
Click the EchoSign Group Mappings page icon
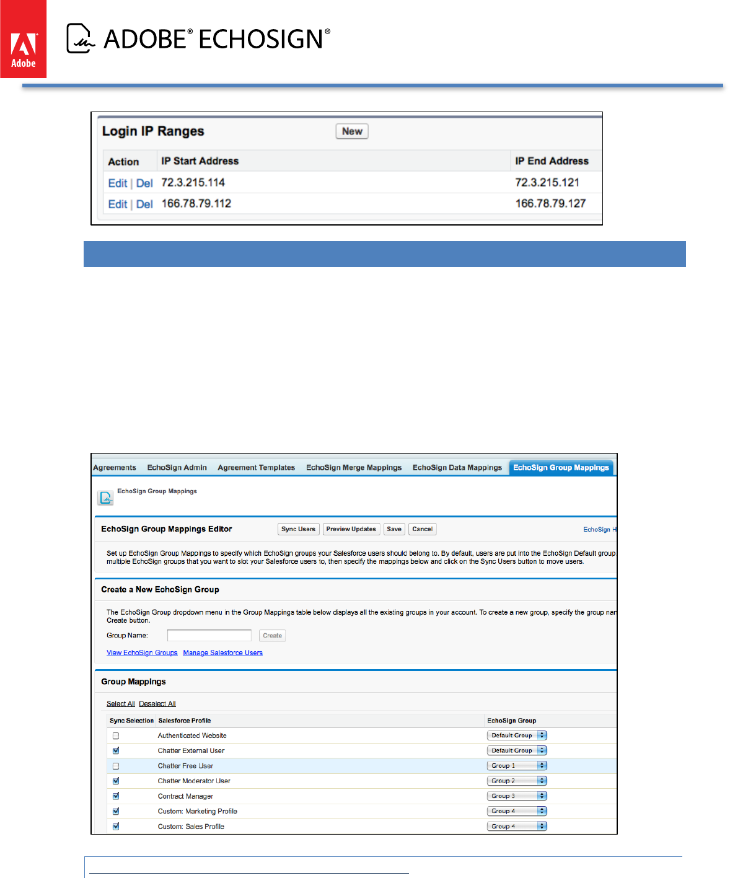106,498
